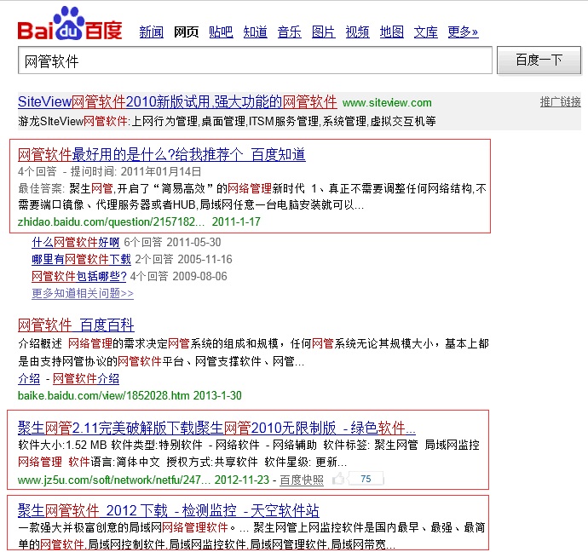Open the SiteView网管软件2010 sponsored result
Viewport: 588px width, 552px height.
(x=177, y=102)
